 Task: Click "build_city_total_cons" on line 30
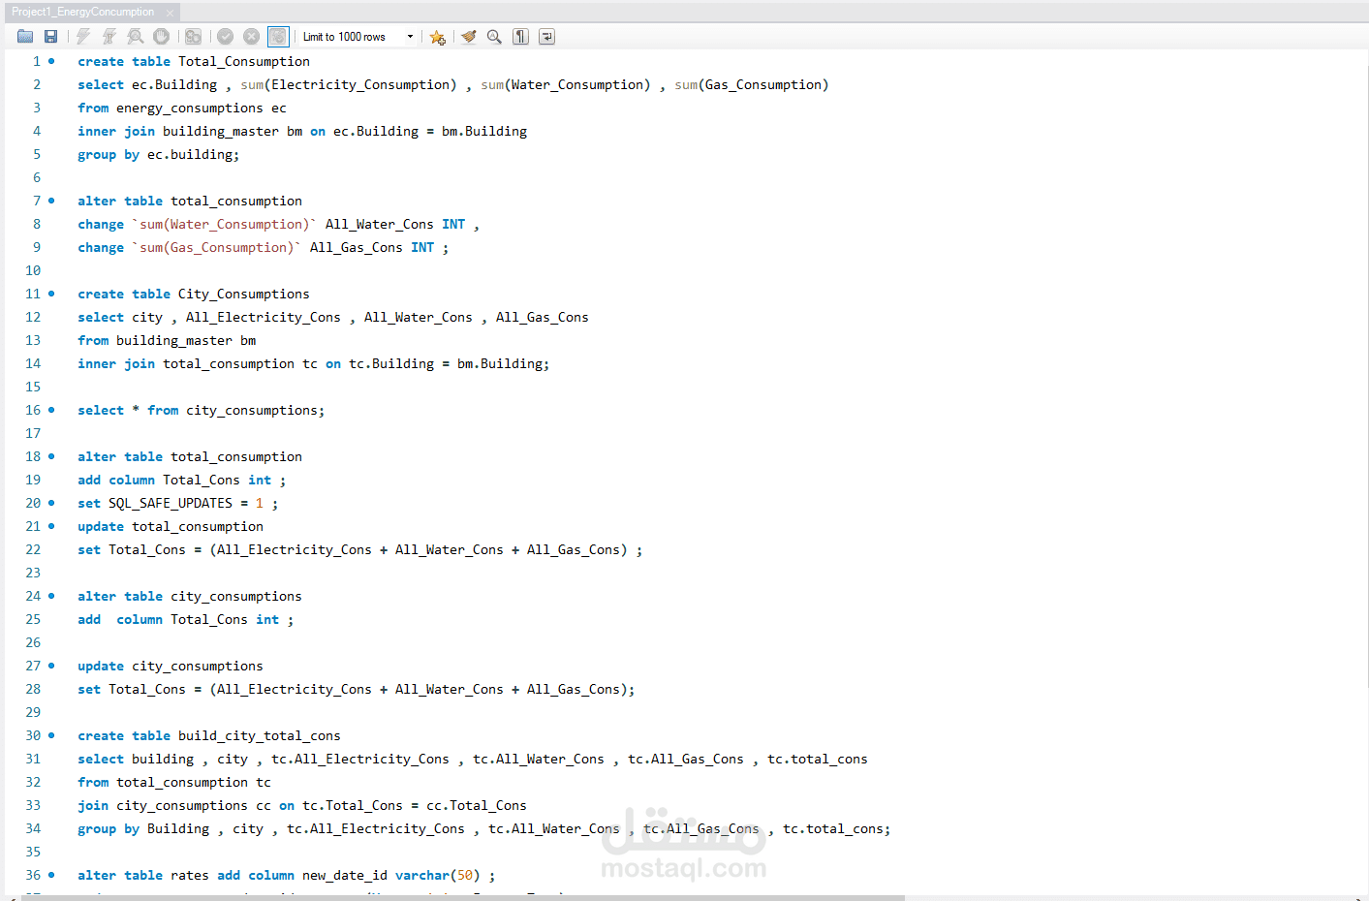click(x=260, y=735)
